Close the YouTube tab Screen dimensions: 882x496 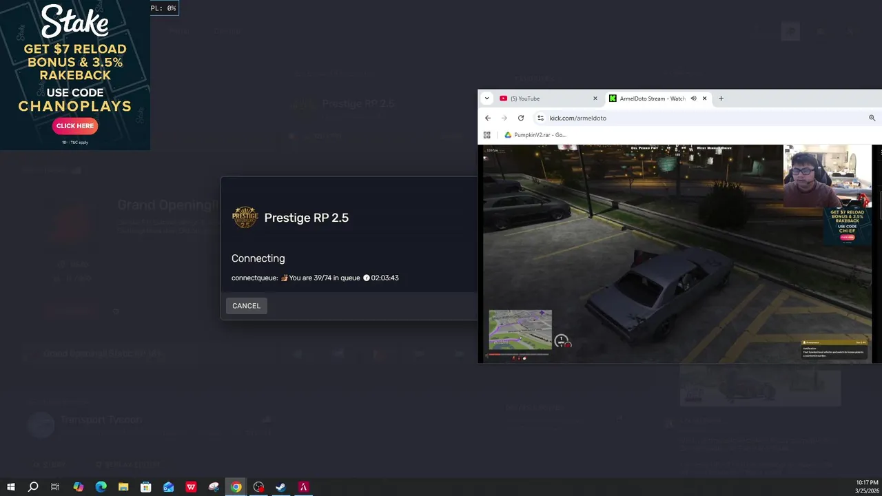pos(595,99)
